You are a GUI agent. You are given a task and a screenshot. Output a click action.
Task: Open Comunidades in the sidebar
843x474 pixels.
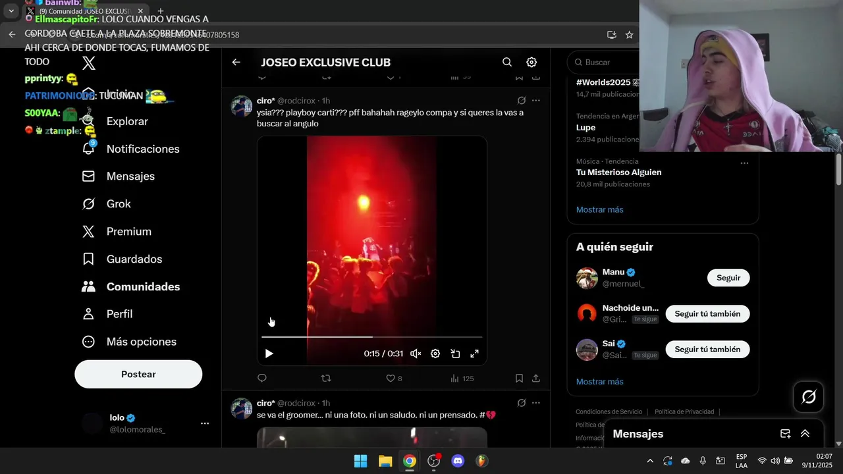pyautogui.click(x=130, y=287)
